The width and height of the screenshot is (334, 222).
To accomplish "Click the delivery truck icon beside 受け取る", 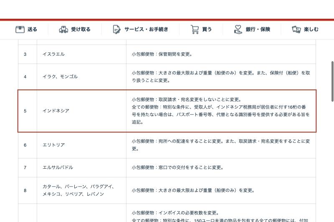I will coord(63,30).
